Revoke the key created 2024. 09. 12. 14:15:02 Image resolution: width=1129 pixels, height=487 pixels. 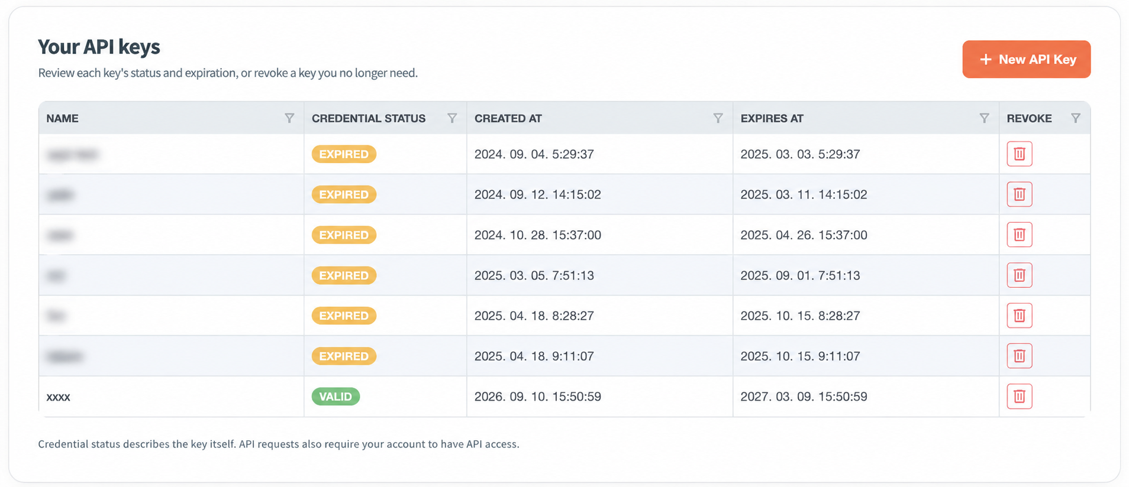click(1020, 194)
